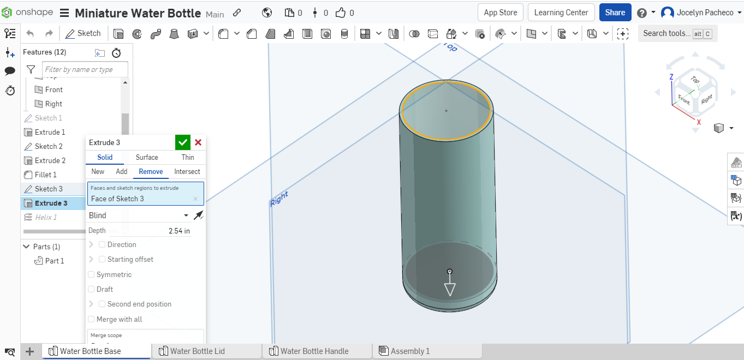The height and width of the screenshot is (360, 744).
Task: Enable the Symmetric checkbox
Action: pos(92,274)
